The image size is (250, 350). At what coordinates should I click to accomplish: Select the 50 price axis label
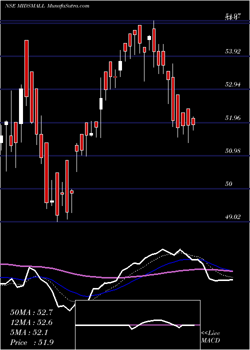pos(229,183)
